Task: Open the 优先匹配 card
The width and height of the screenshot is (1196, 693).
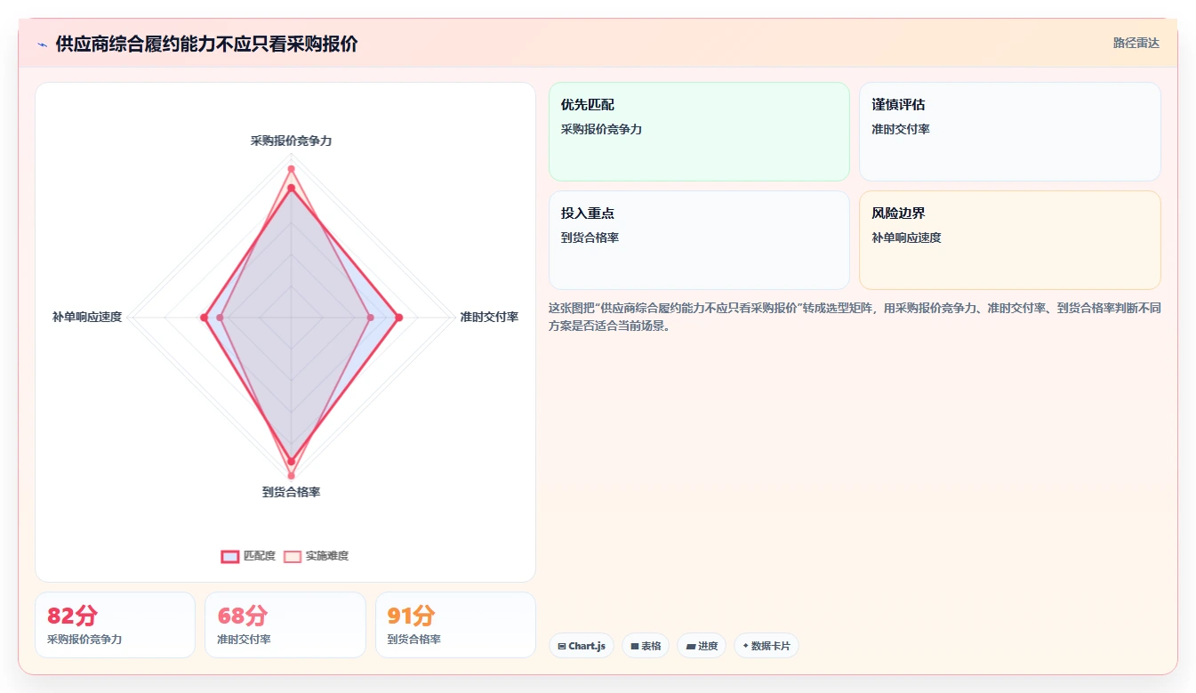Action: [699, 132]
